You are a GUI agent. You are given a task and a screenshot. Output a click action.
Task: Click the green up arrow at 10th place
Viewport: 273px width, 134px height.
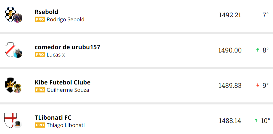256,120
